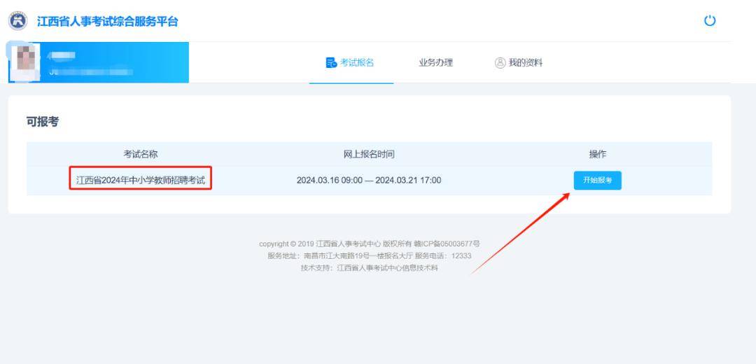The width and height of the screenshot is (756, 364).
Task: Click the 我的资料 person icon
Action: tap(500, 63)
